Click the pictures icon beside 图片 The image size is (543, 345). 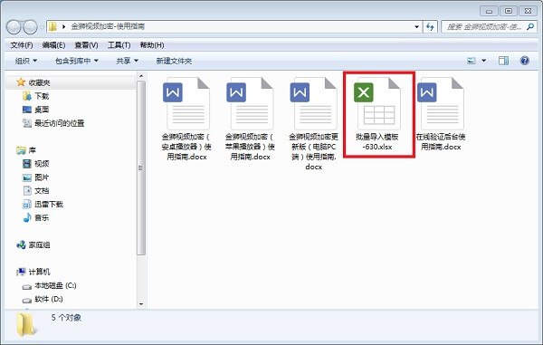coord(27,177)
